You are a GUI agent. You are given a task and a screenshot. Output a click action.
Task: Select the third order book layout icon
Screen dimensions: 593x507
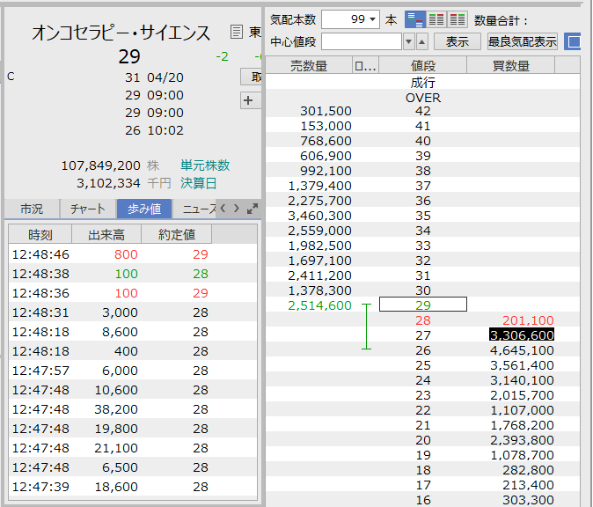[x=458, y=19]
